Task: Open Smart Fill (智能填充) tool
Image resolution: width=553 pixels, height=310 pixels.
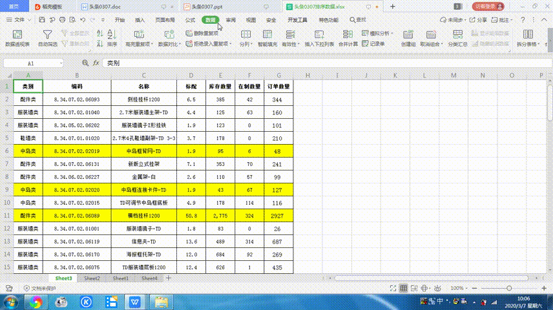Action: point(267,39)
